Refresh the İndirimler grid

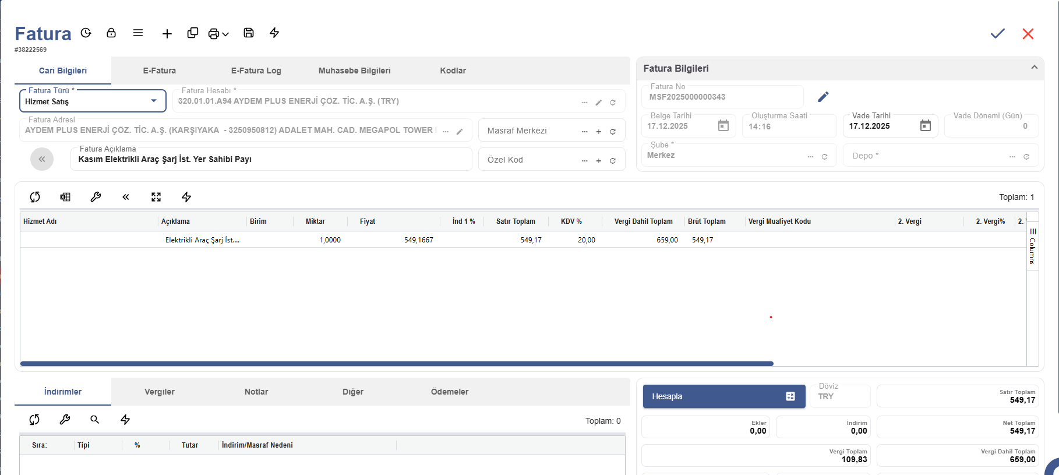click(x=34, y=420)
